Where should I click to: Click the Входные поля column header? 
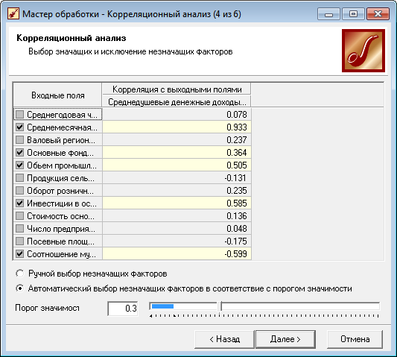pyautogui.click(x=57, y=95)
